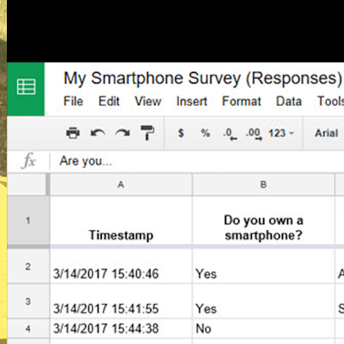Select row 3 header
Image resolution: width=344 pixels, height=344 pixels.
click(x=28, y=301)
